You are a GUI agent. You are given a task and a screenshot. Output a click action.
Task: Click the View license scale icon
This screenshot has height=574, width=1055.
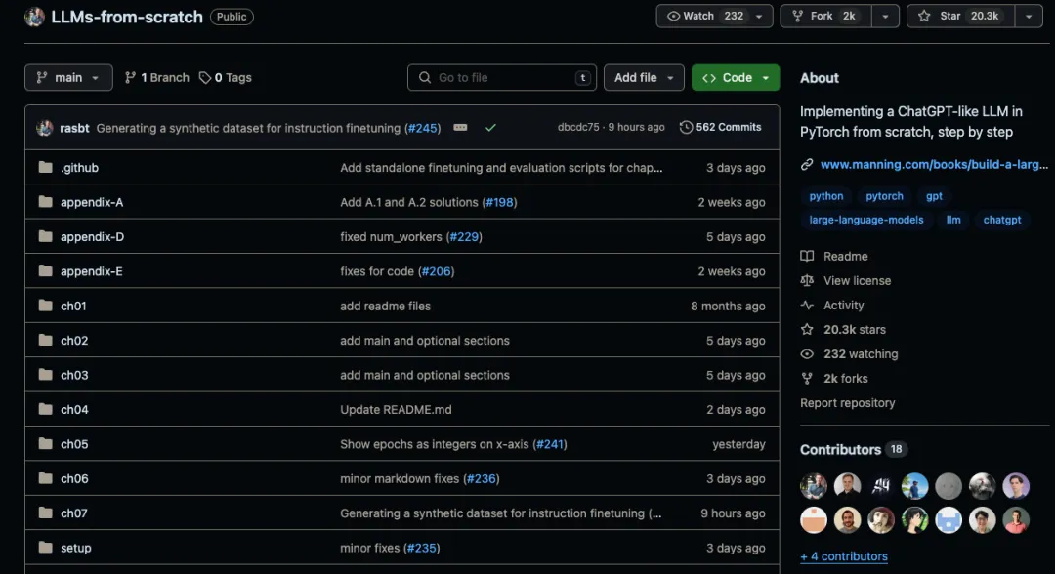[807, 280]
